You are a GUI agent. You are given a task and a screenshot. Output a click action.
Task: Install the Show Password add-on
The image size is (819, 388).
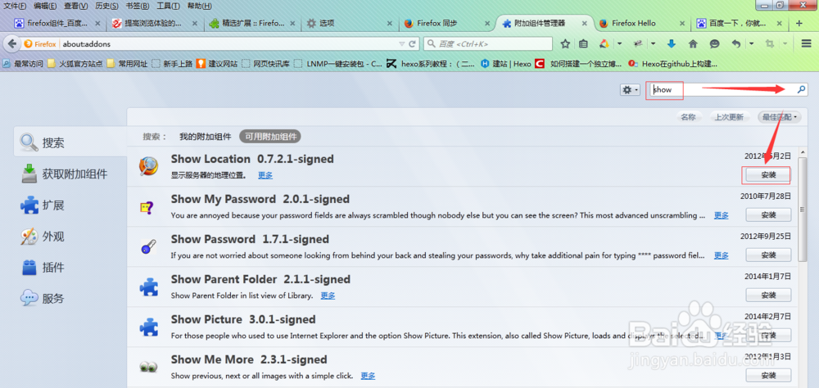768,255
